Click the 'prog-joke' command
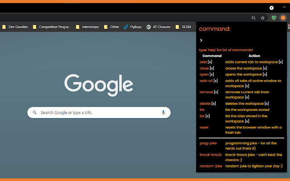 (x=208, y=143)
